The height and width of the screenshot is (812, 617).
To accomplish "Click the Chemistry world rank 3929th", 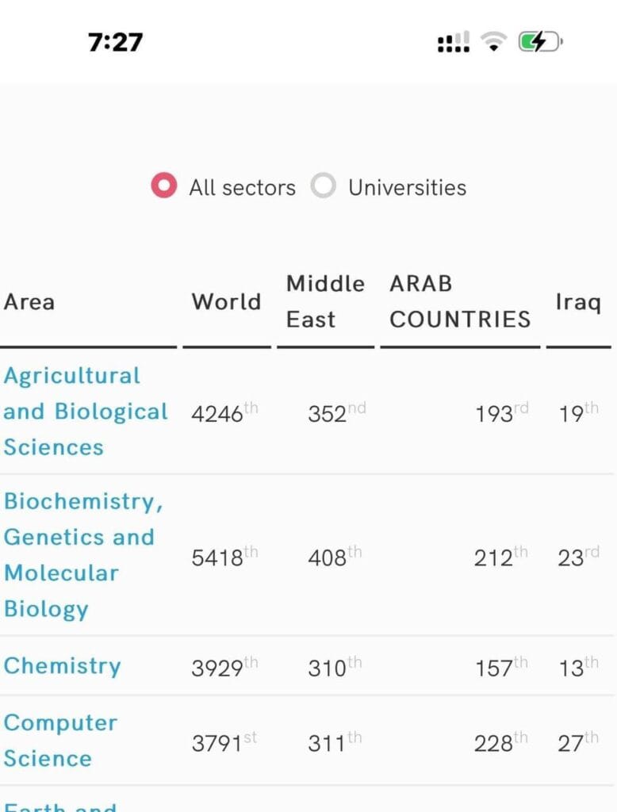I will pyautogui.click(x=224, y=667).
